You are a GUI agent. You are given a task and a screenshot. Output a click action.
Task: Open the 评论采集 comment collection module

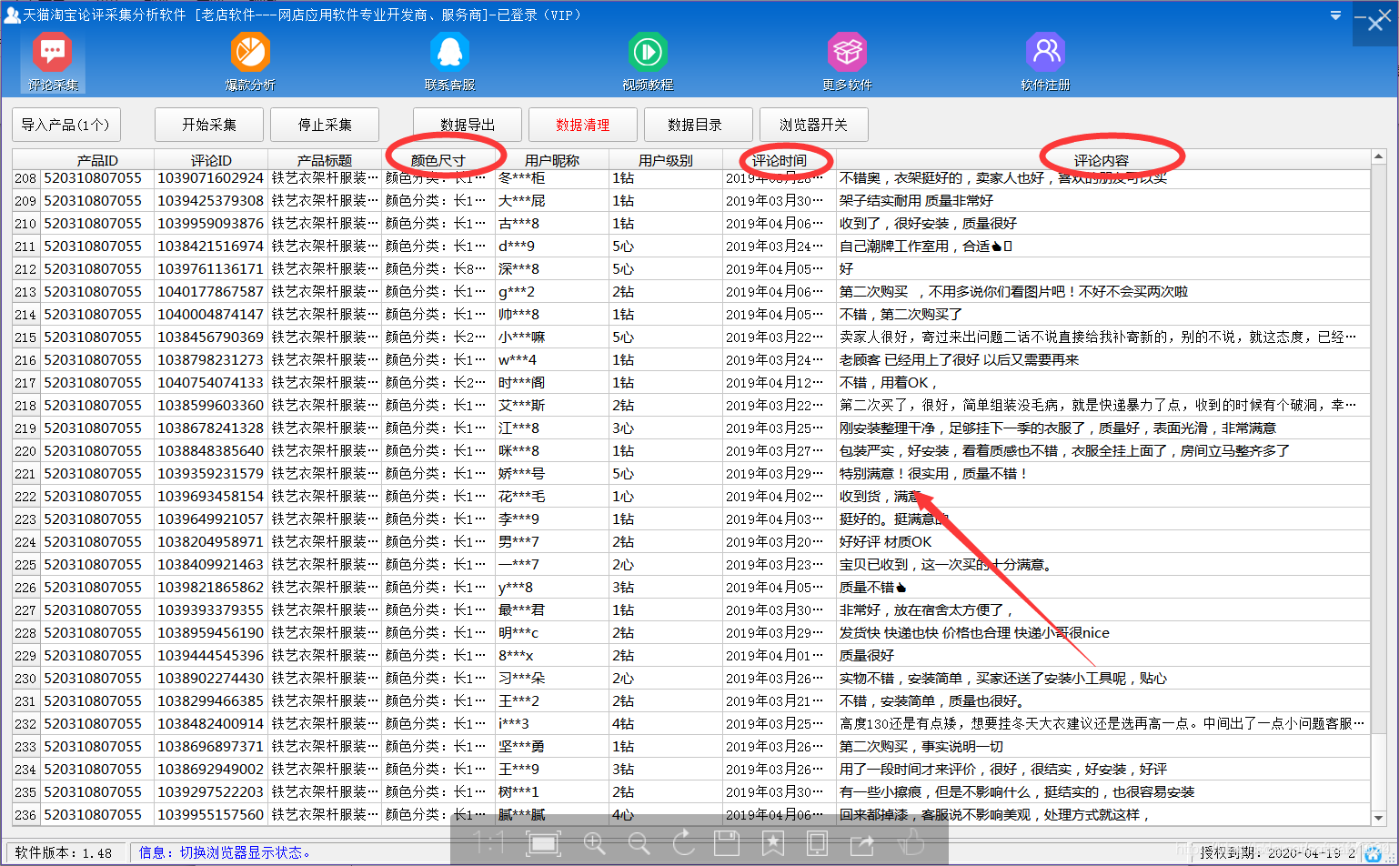53,61
